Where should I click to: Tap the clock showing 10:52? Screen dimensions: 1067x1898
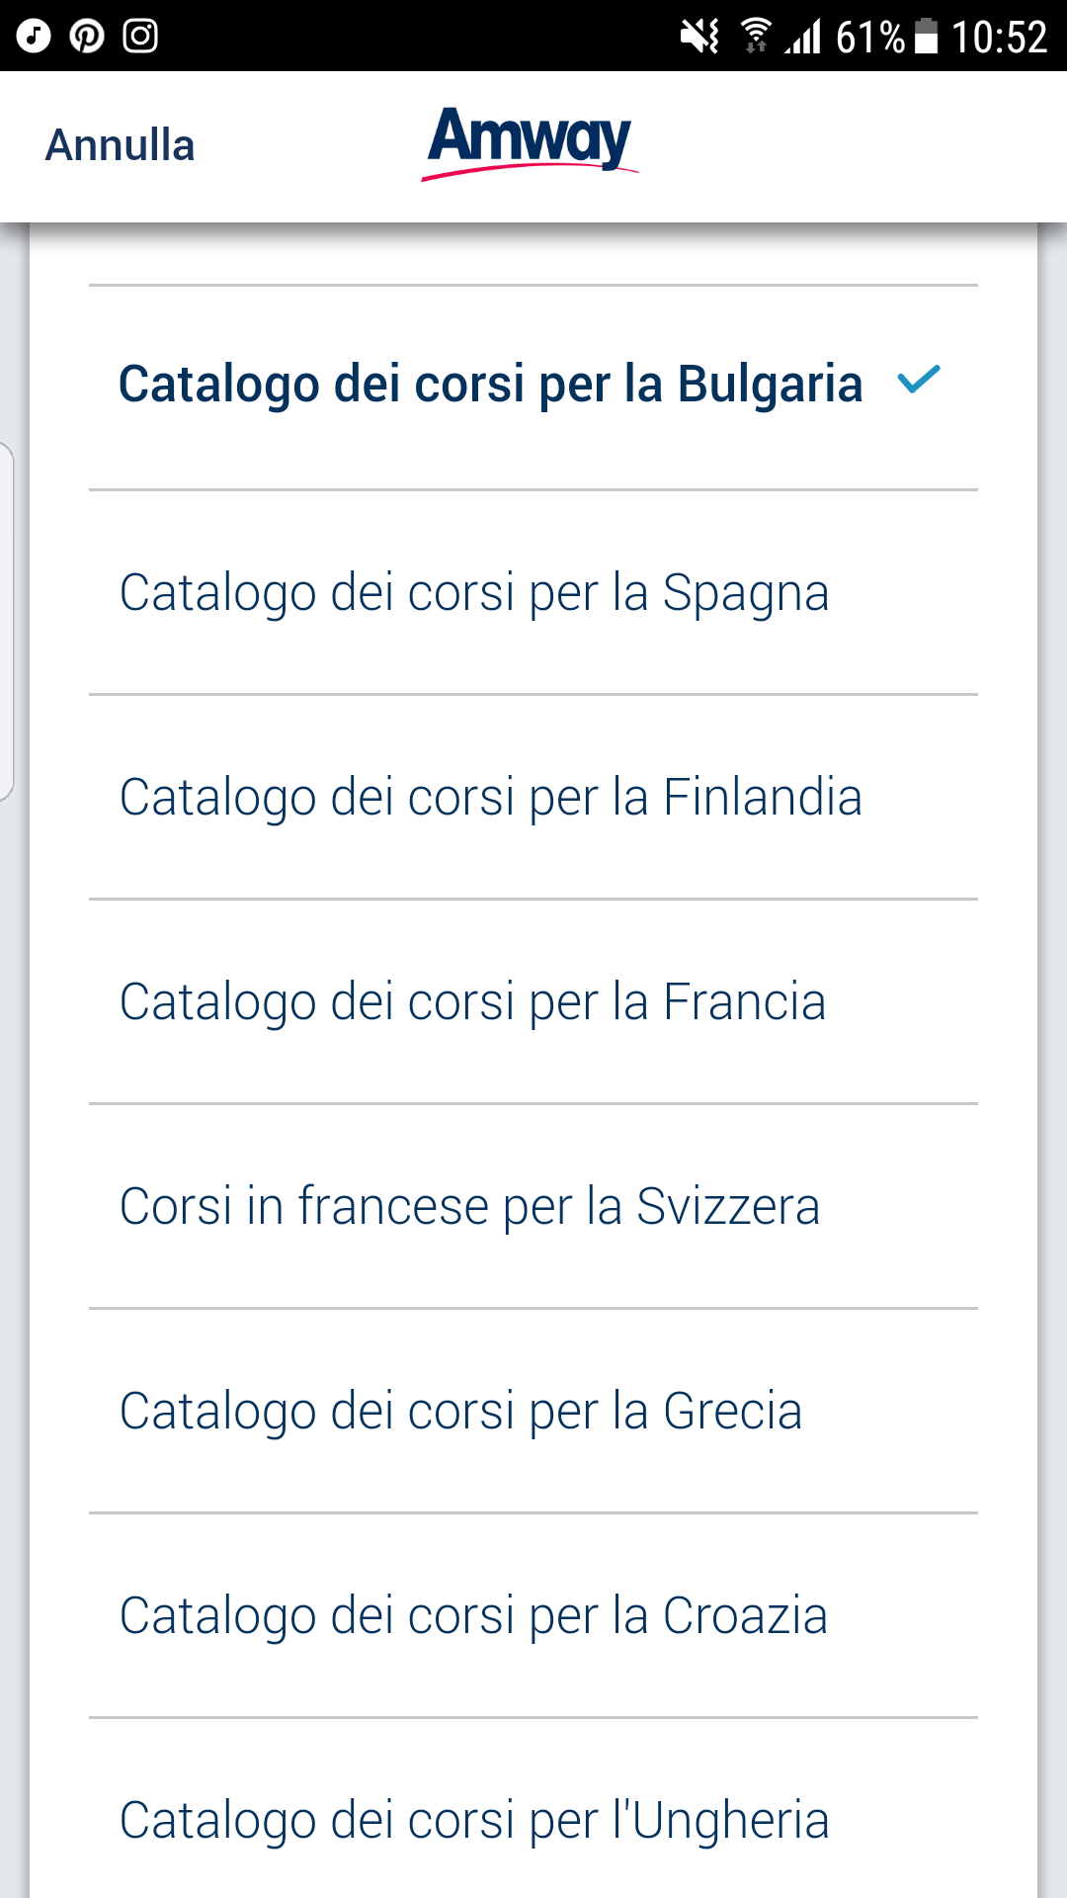tap(999, 38)
